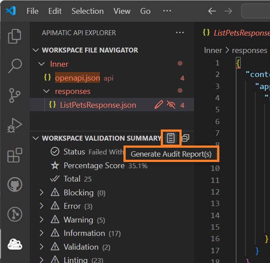Viewport: 270px width, 263px height.
Task: Open the GitHub view in activity bar
Action: point(15,185)
